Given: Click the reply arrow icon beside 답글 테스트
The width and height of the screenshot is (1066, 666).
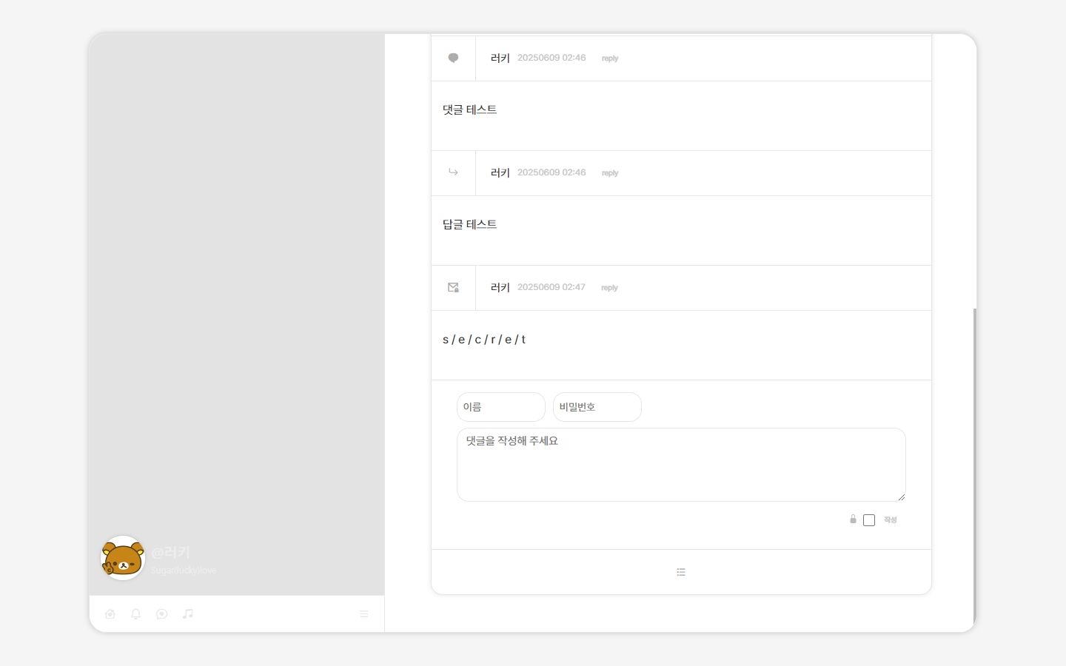Looking at the screenshot, I should tap(453, 172).
